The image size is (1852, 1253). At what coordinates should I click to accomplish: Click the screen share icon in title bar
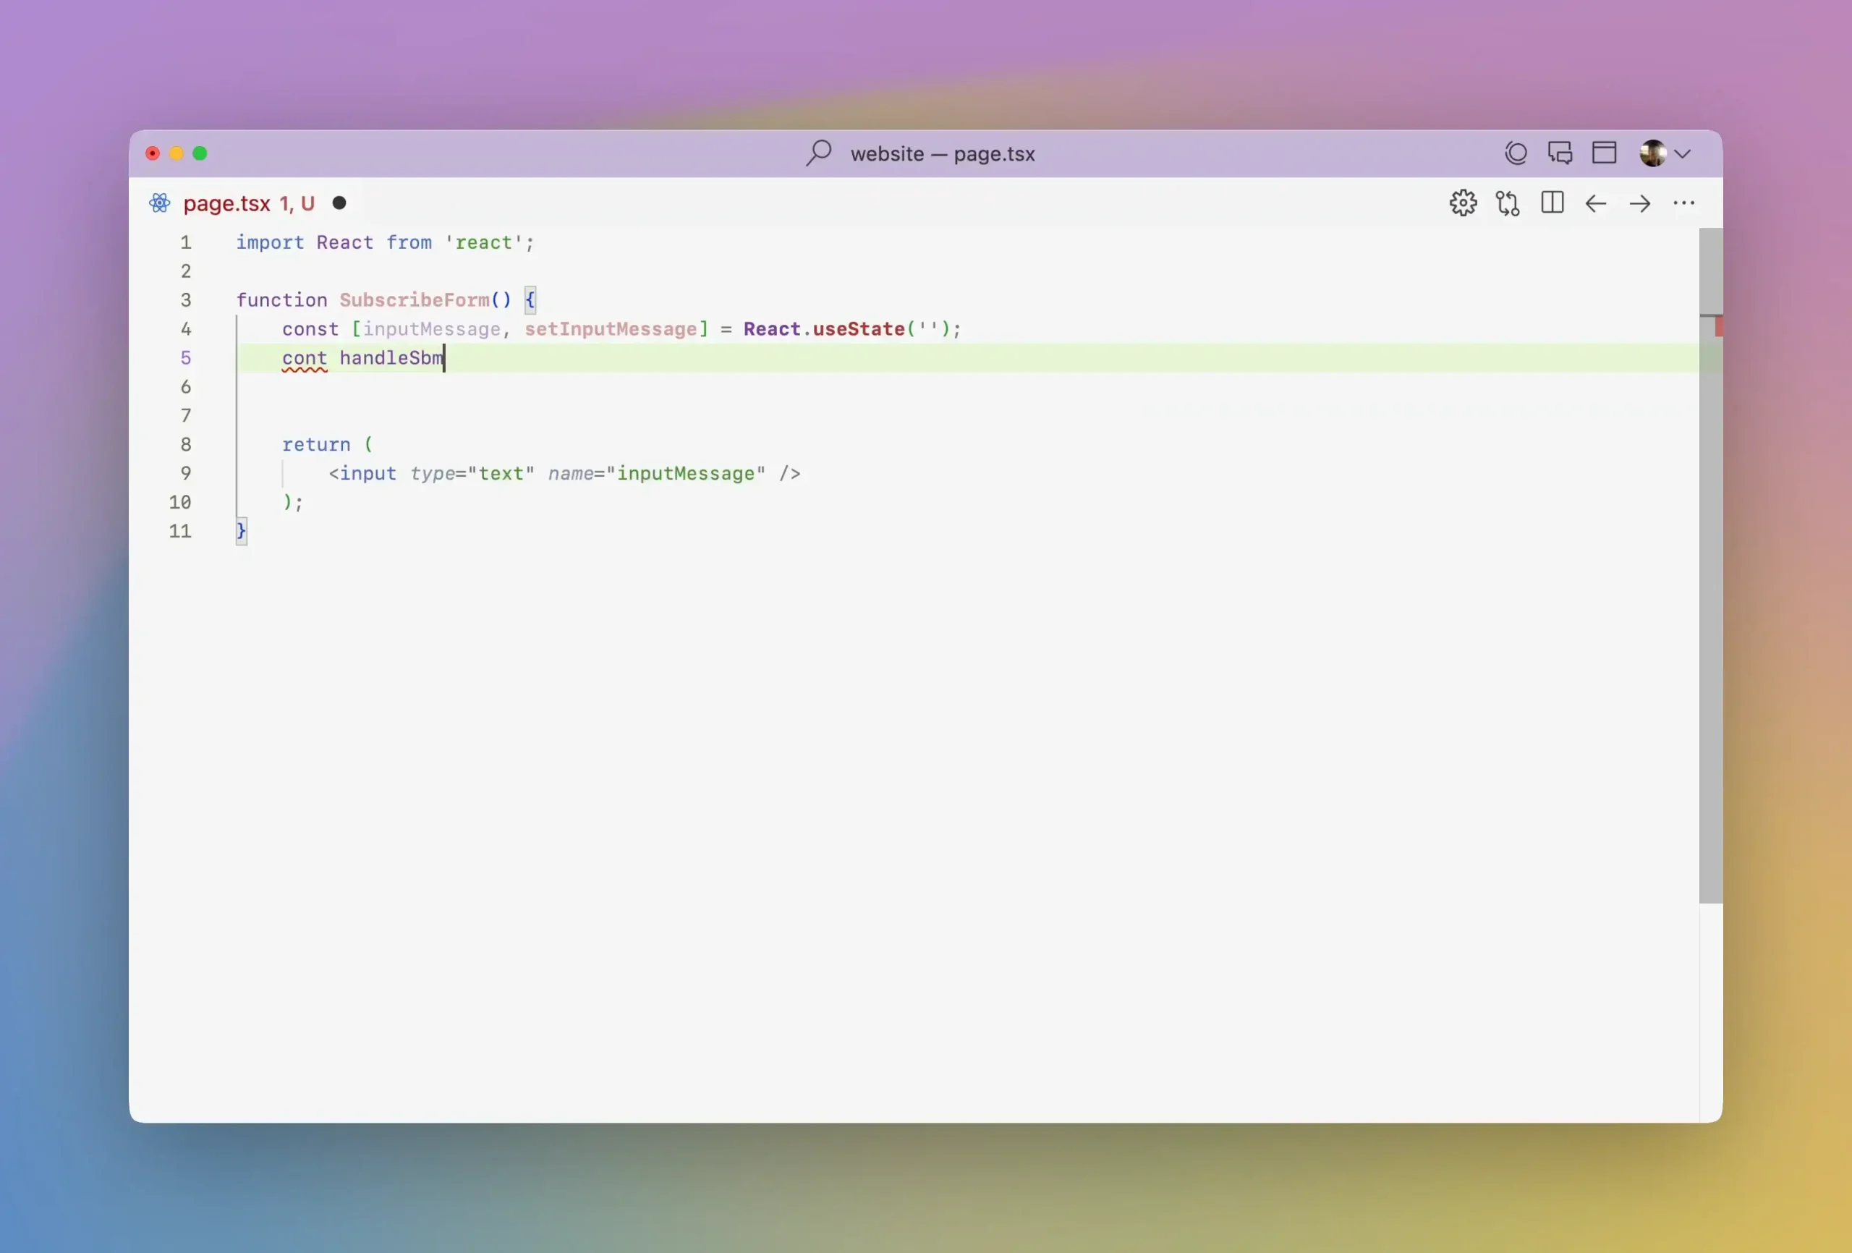coord(1516,152)
